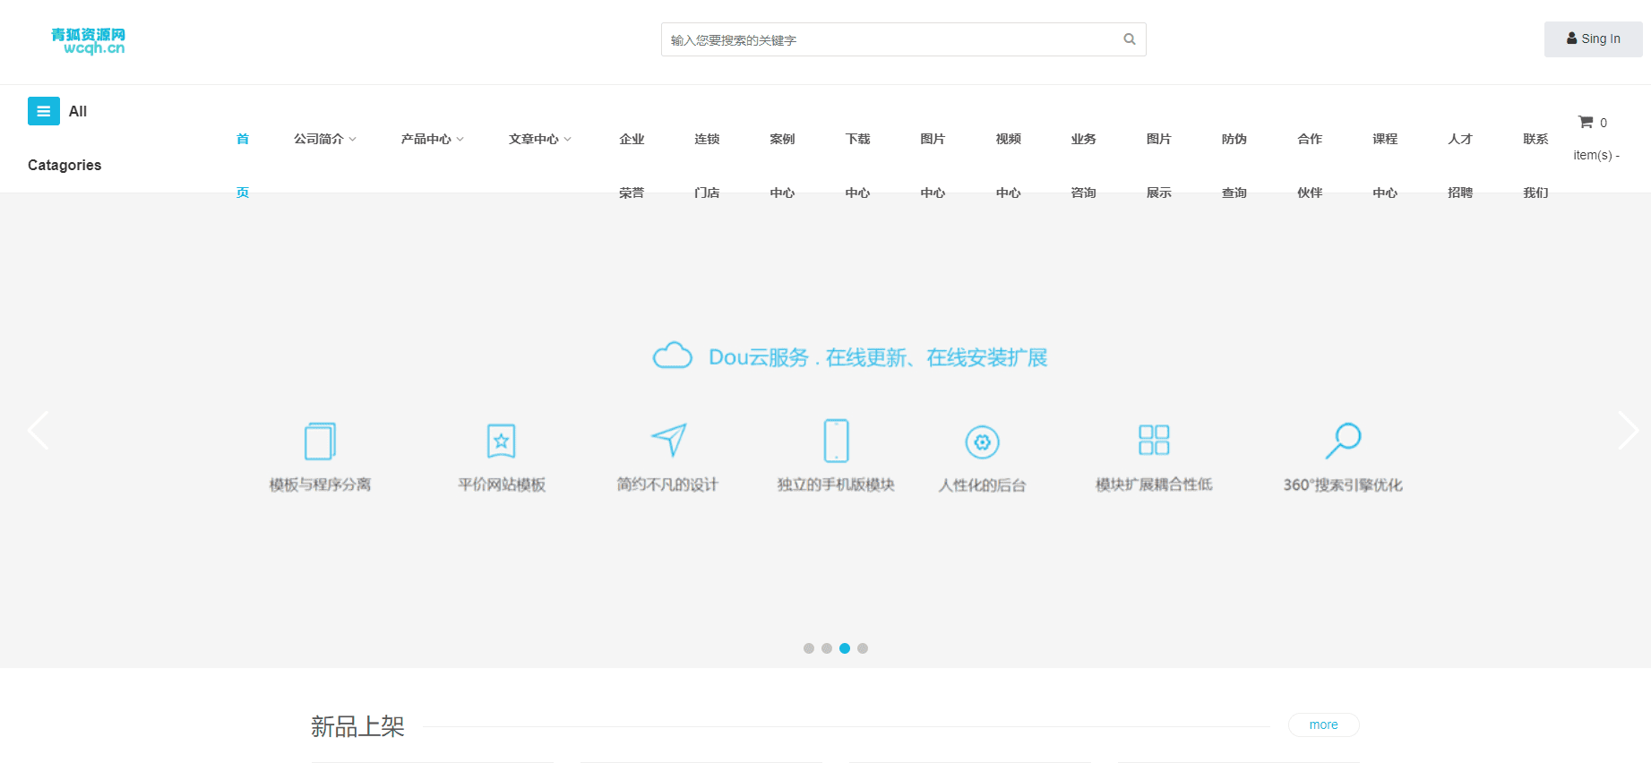Click the 360°搜索引擎优化 label
Screen dimensions: 1651x763
pos(1343,484)
